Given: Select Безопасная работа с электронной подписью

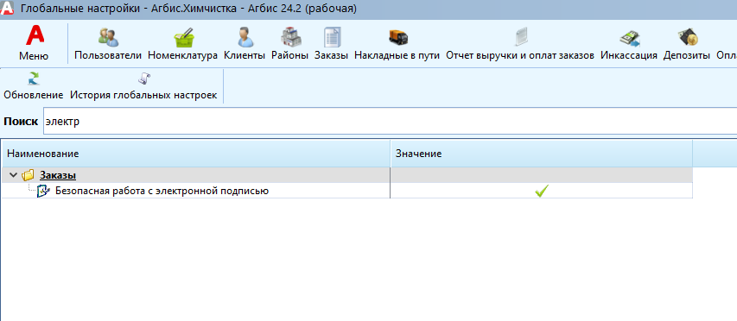Looking at the screenshot, I should point(162,191).
